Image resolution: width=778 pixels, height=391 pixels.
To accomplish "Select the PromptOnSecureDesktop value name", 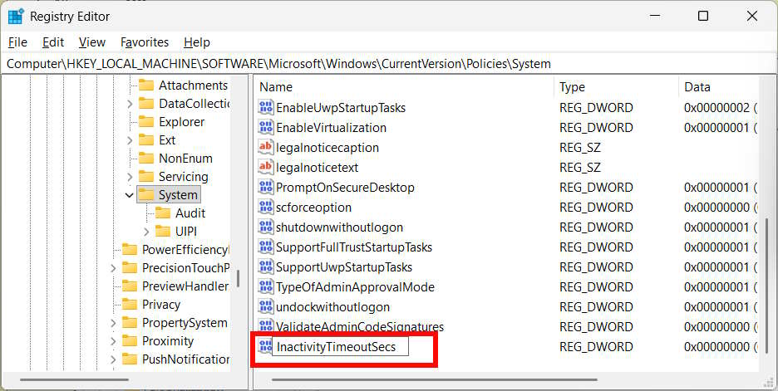I will pyautogui.click(x=345, y=188).
